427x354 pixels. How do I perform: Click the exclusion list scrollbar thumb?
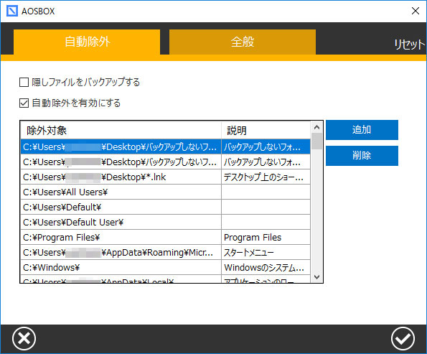pos(316,141)
